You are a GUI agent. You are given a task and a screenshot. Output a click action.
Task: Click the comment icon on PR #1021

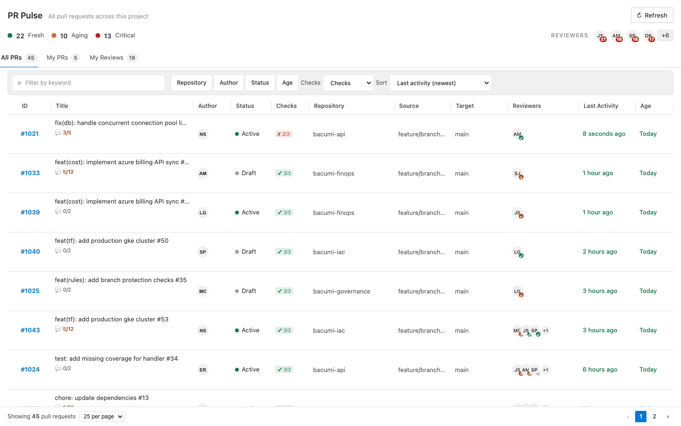click(x=58, y=133)
